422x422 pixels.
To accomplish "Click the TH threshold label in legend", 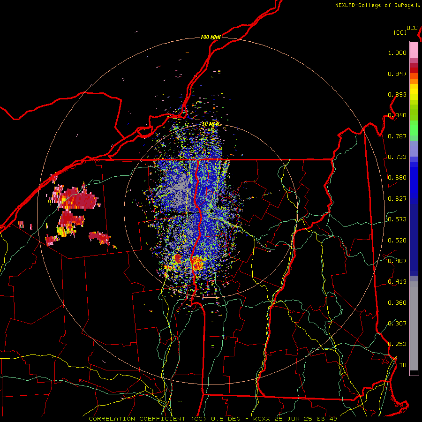I will click(x=403, y=365).
